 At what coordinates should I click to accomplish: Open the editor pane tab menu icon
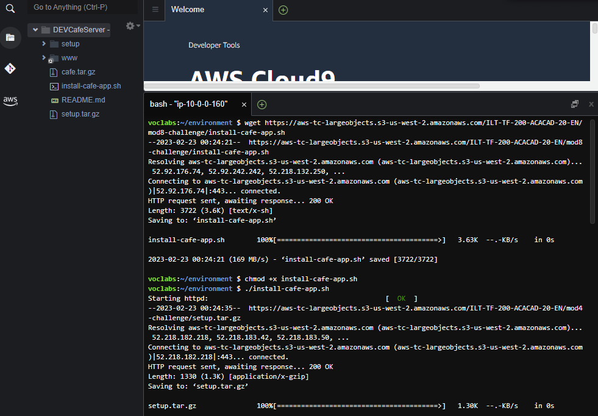(x=155, y=10)
